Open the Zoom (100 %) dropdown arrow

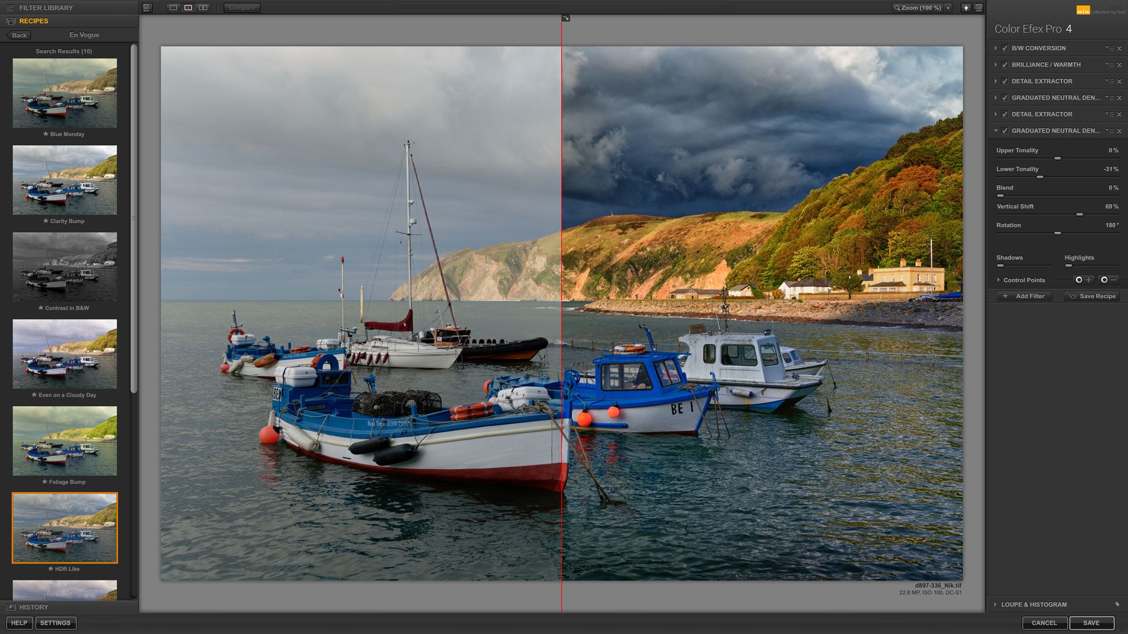[x=948, y=8]
